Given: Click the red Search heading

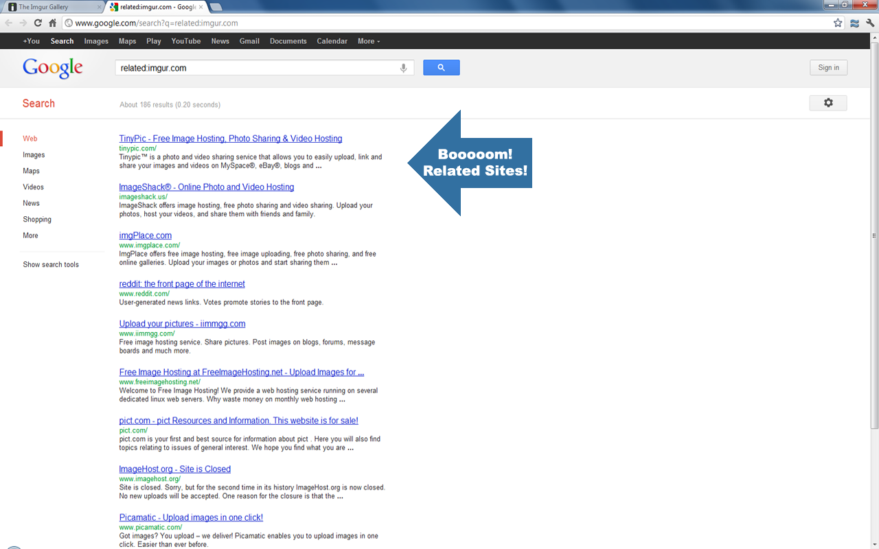Looking at the screenshot, I should pos(38,104).
